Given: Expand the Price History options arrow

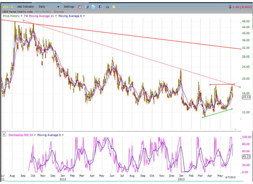Looking at the screenshot, I should pyautogui.click(x=21, y=16).
